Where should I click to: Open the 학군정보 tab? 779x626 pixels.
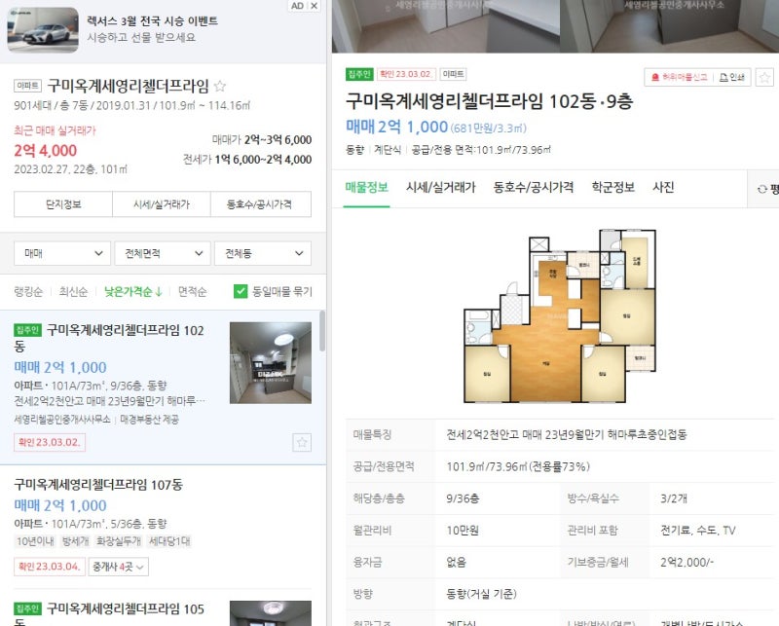[x=613, y=187]
